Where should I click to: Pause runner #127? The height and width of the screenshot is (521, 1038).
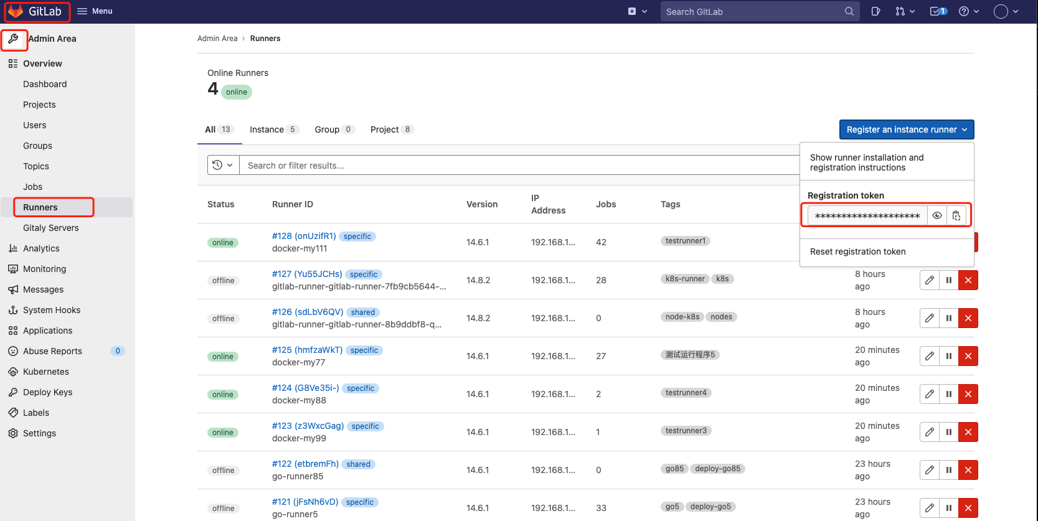click(949, 280)
